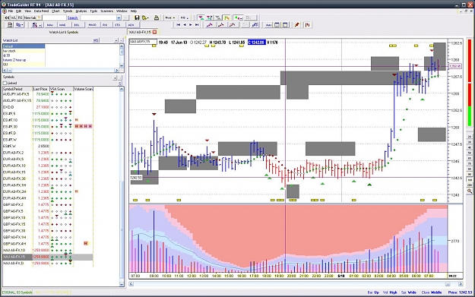
Task: Click the ADX indicator button
Action: click(131, 25)
